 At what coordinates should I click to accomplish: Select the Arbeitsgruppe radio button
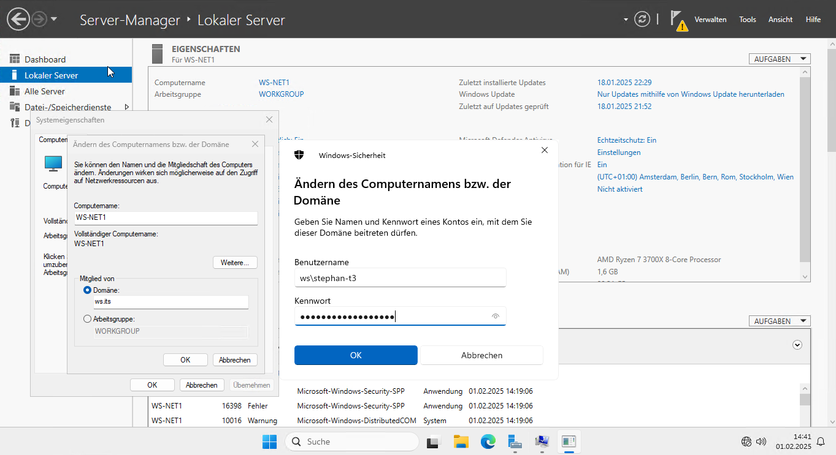click(x=87, y=319)
